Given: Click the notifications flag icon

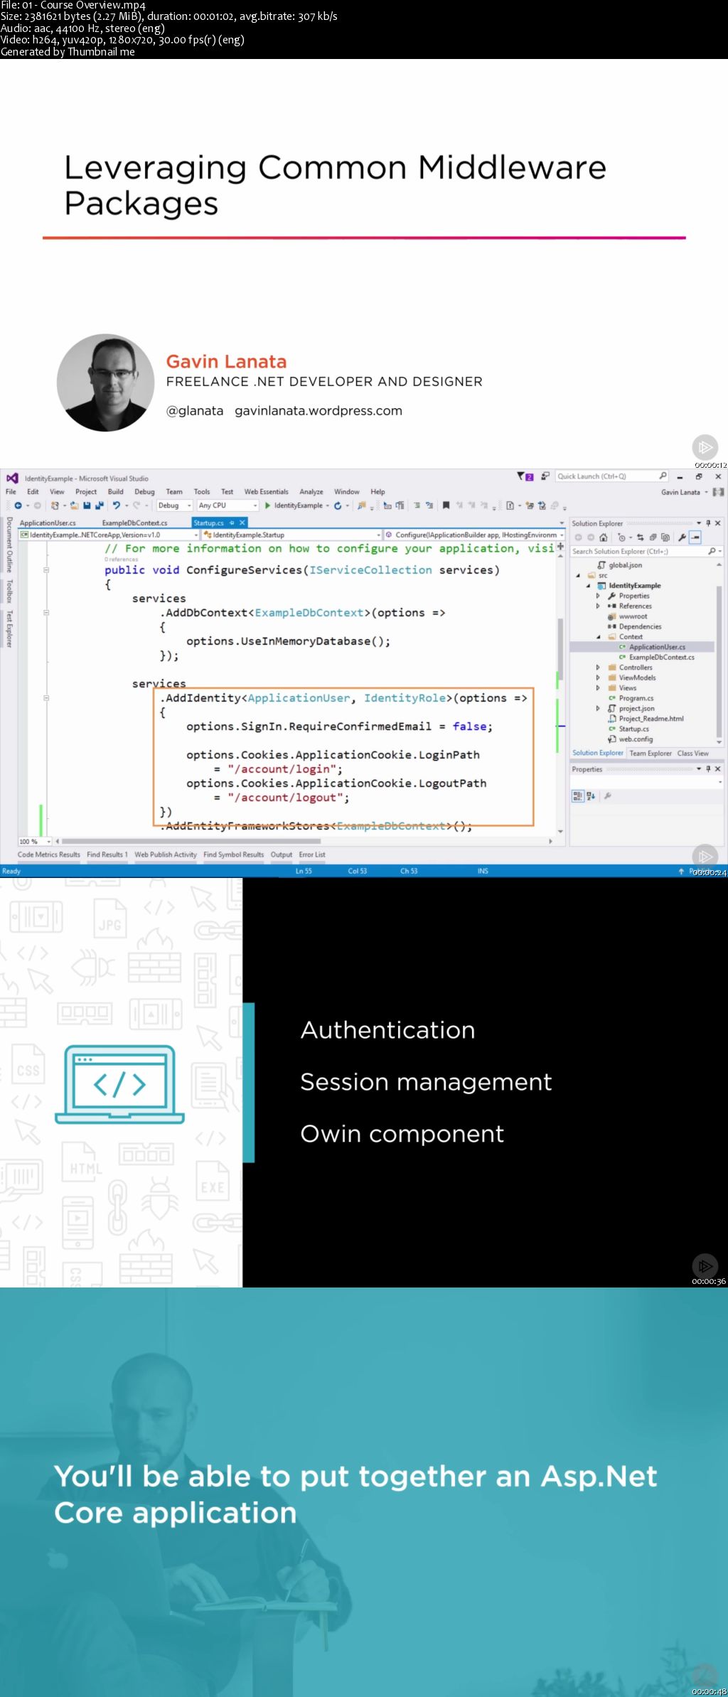Looking at the screenshot, I should [525, 476].
